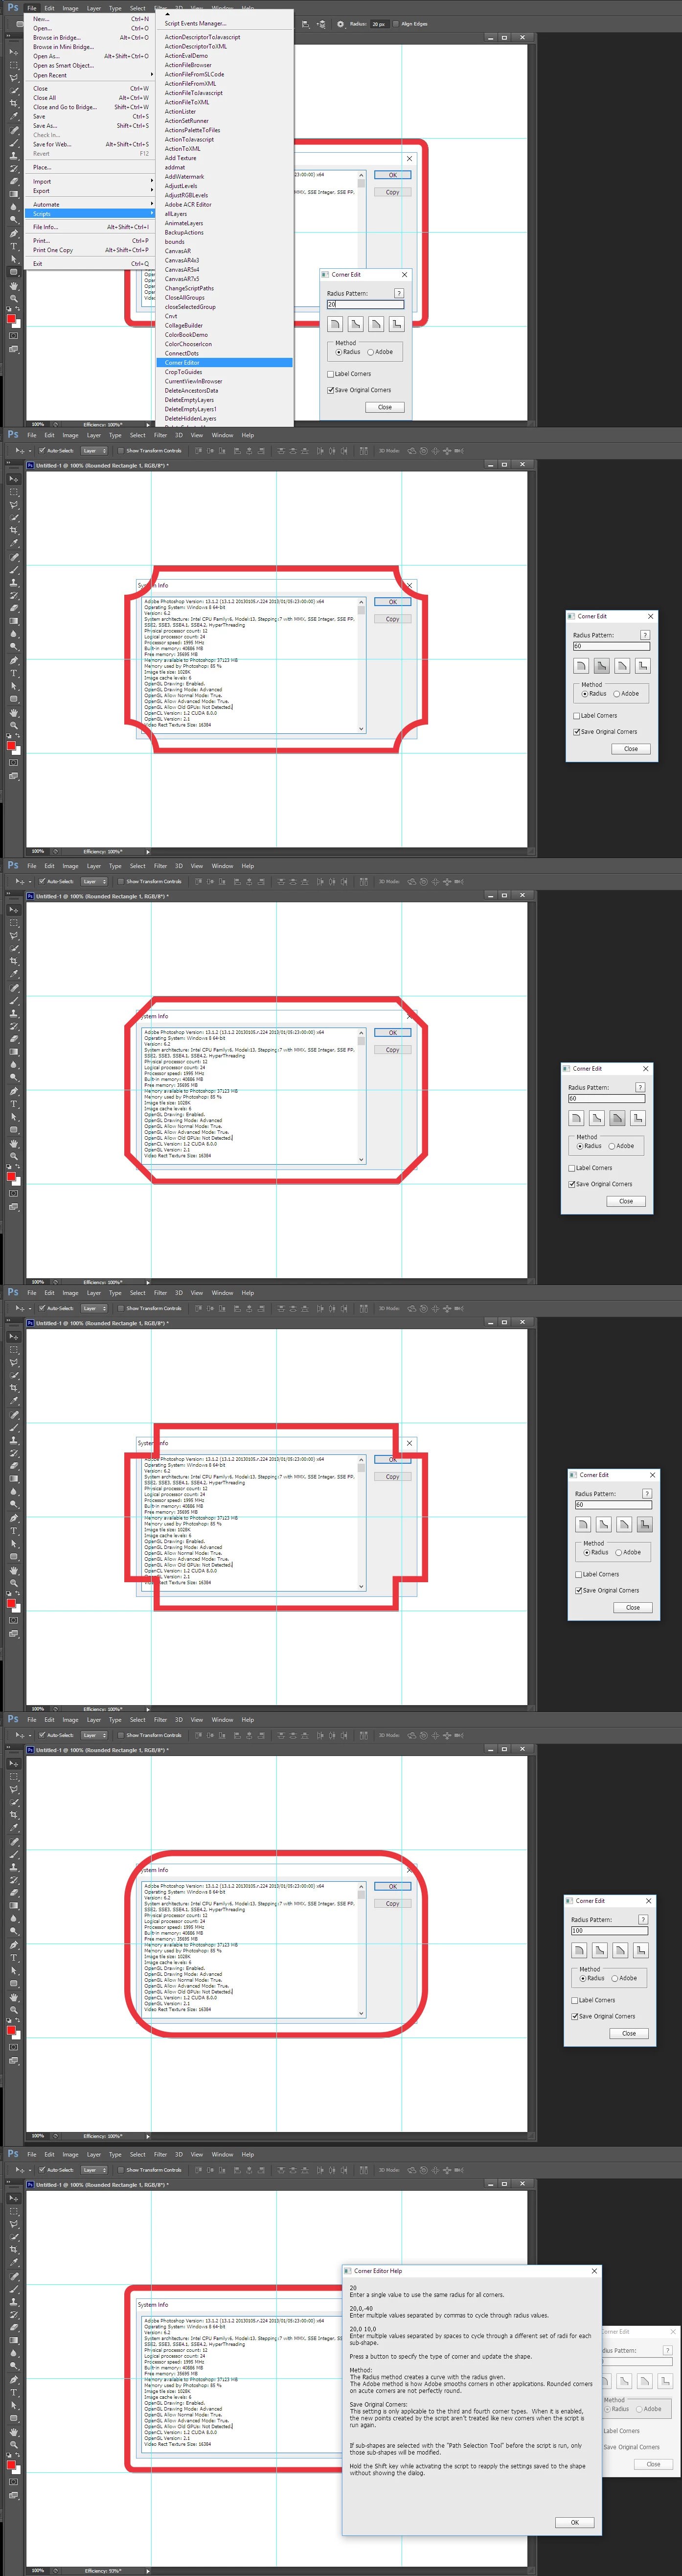
Task: Click Radius Pattern field containing 100
Action: 609,1931
